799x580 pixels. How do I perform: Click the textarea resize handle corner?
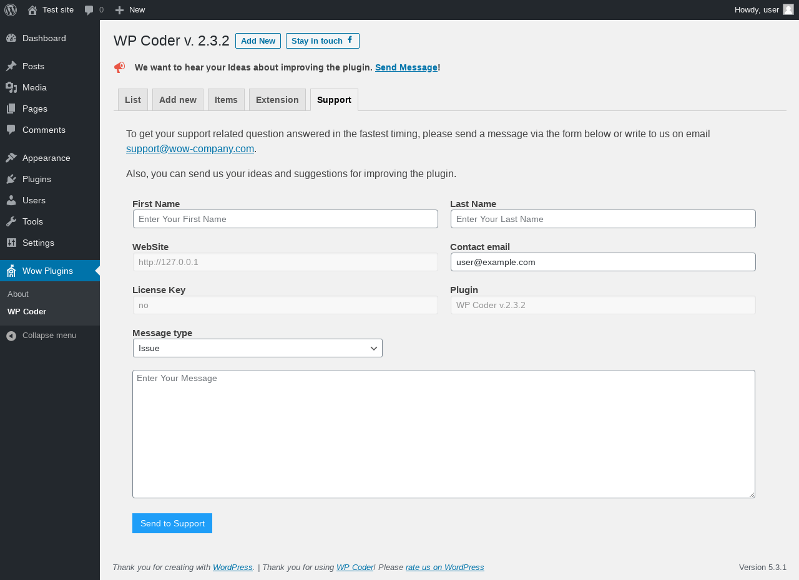[752, 495]
